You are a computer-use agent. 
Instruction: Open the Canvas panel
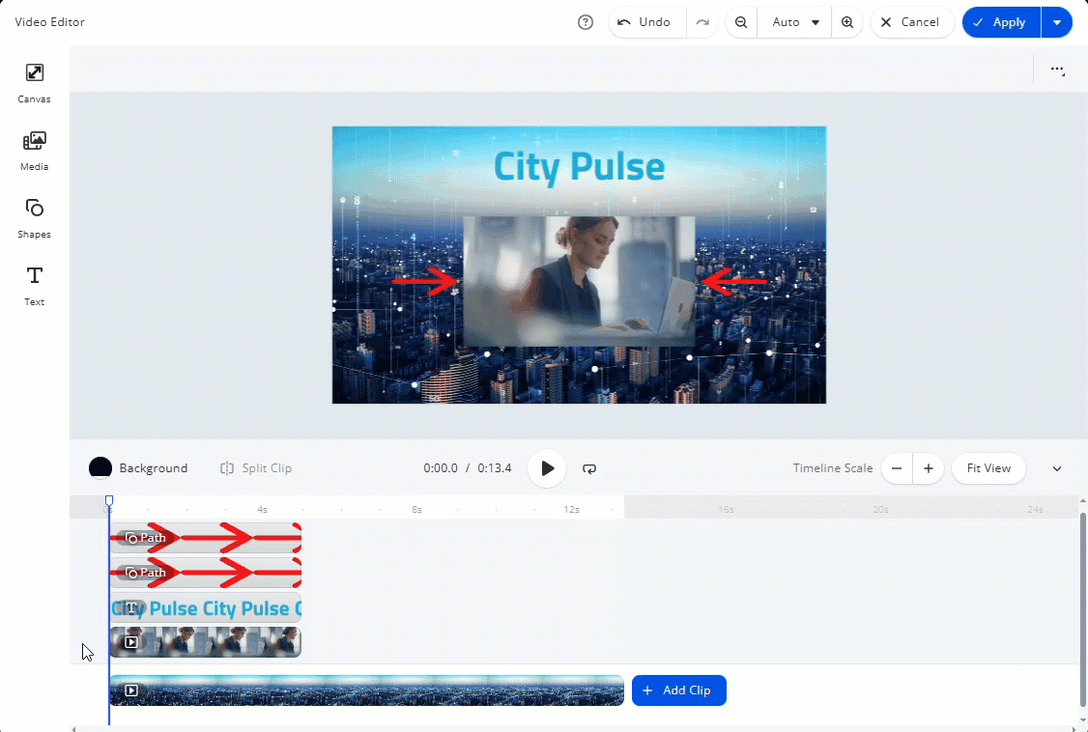(x=34, y=83)
